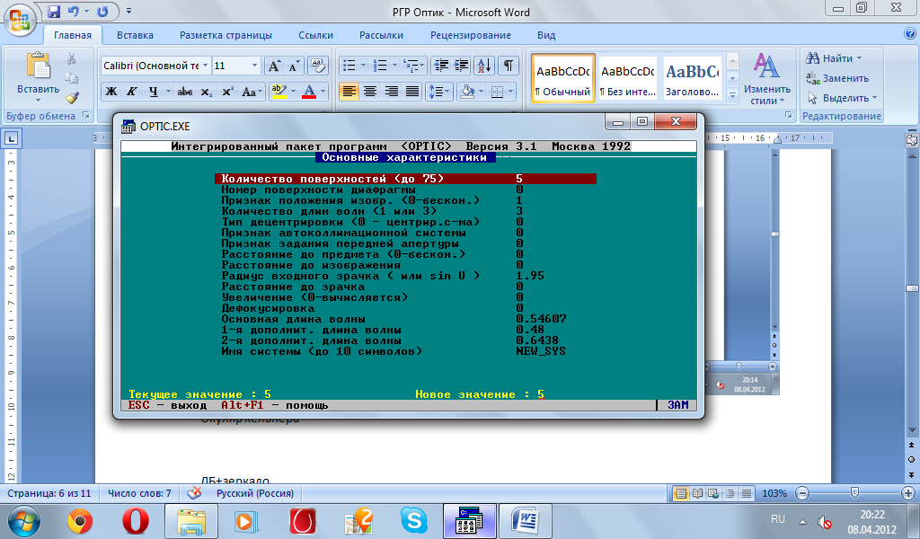Launch Opera browser from taskbar

tap(136, 521)
